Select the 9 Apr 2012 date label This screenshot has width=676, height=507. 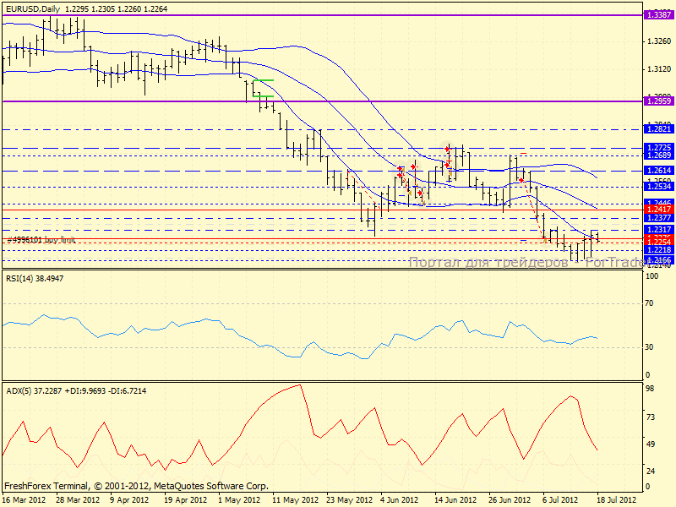click(129, 500)
